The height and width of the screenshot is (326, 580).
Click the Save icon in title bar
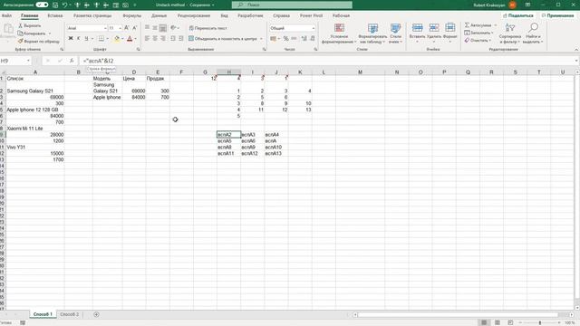pos(55,5)
